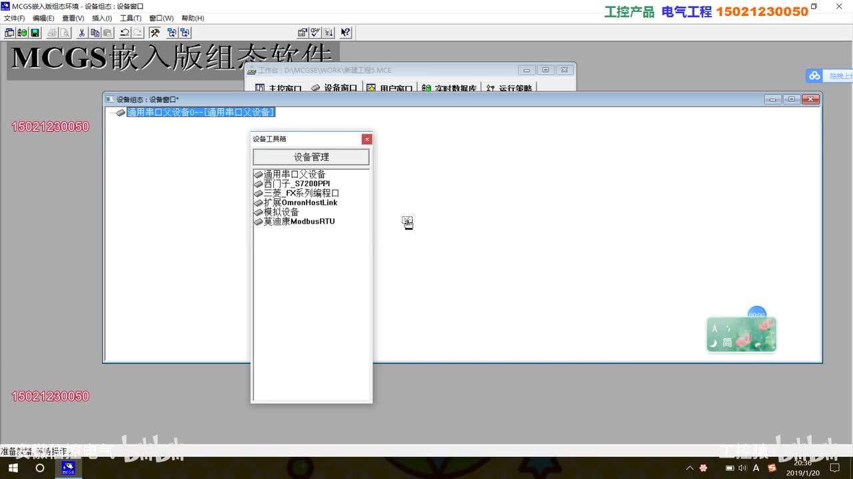Click the context help arrow-question icon
This screenshot has height=479, width=853.
(x=345, y=32)
